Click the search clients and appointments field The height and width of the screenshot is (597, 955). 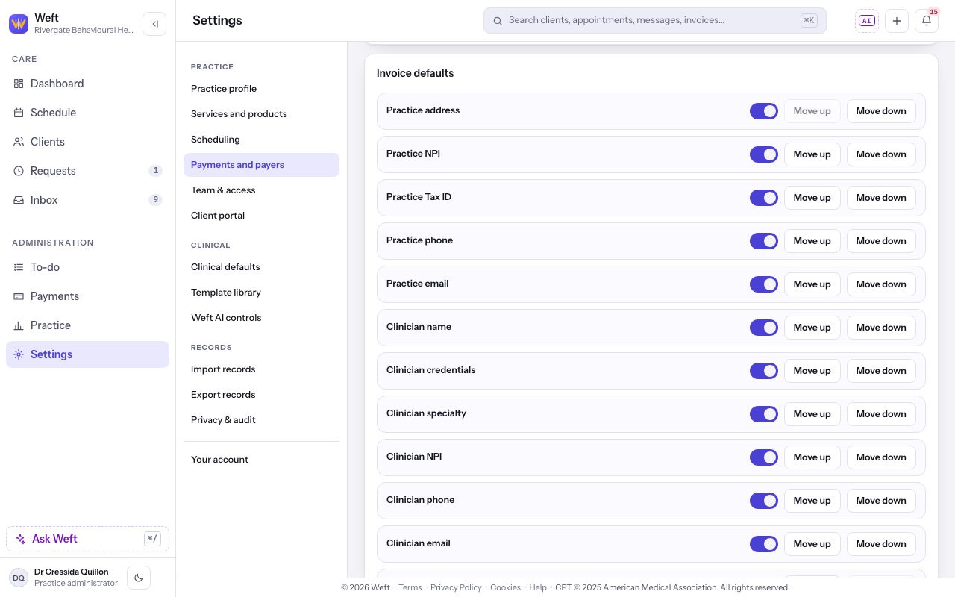click(x=655, y=21)
